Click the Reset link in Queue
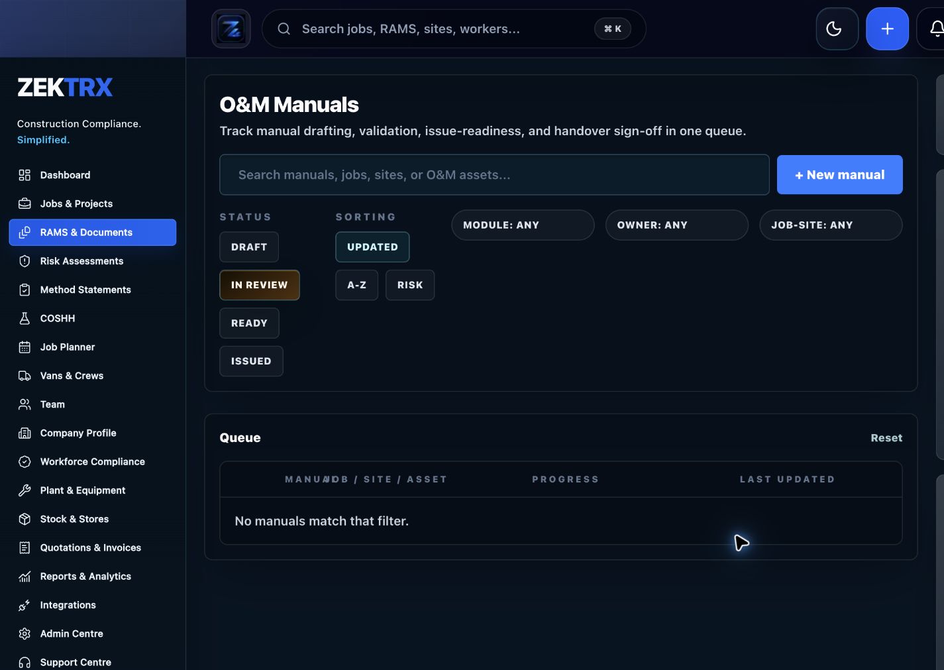944x670 pixels. coord(886,438)
